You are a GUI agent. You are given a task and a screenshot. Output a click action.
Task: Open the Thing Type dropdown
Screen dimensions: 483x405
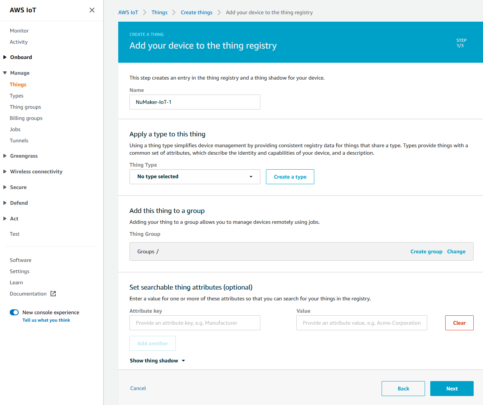pos(195,176)
